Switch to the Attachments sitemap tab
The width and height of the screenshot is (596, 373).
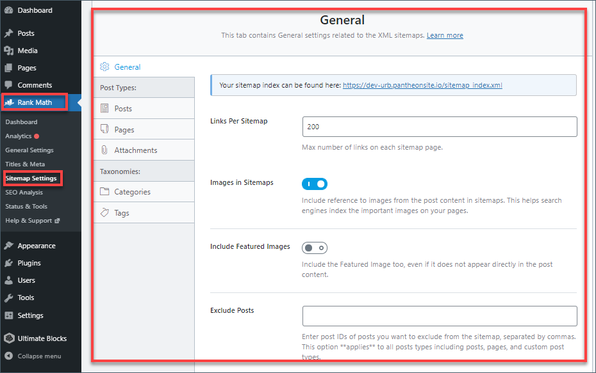(144, 150)
